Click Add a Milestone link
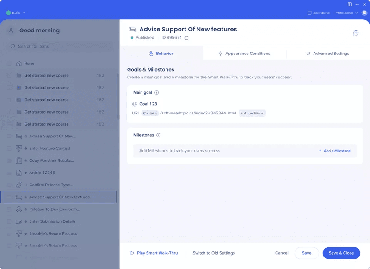This screenshot has width=370, height=269. tap(334, 151)
